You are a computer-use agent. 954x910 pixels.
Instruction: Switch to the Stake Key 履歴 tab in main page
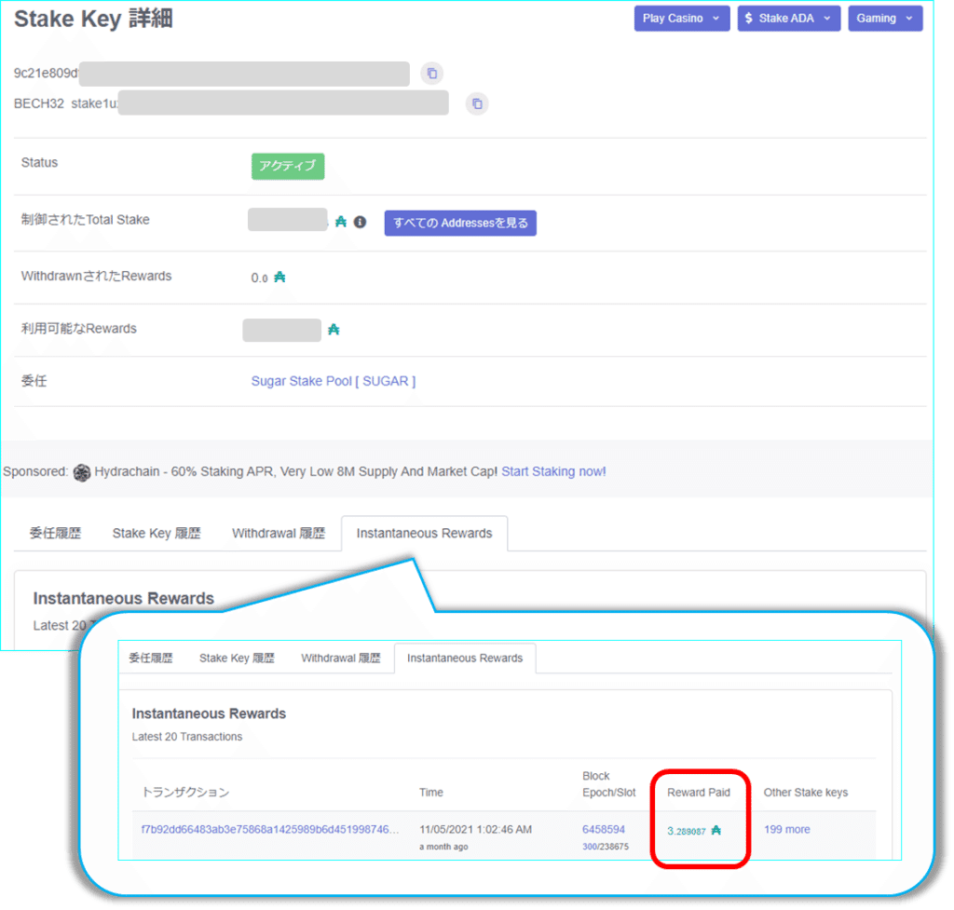coord(157,534)
